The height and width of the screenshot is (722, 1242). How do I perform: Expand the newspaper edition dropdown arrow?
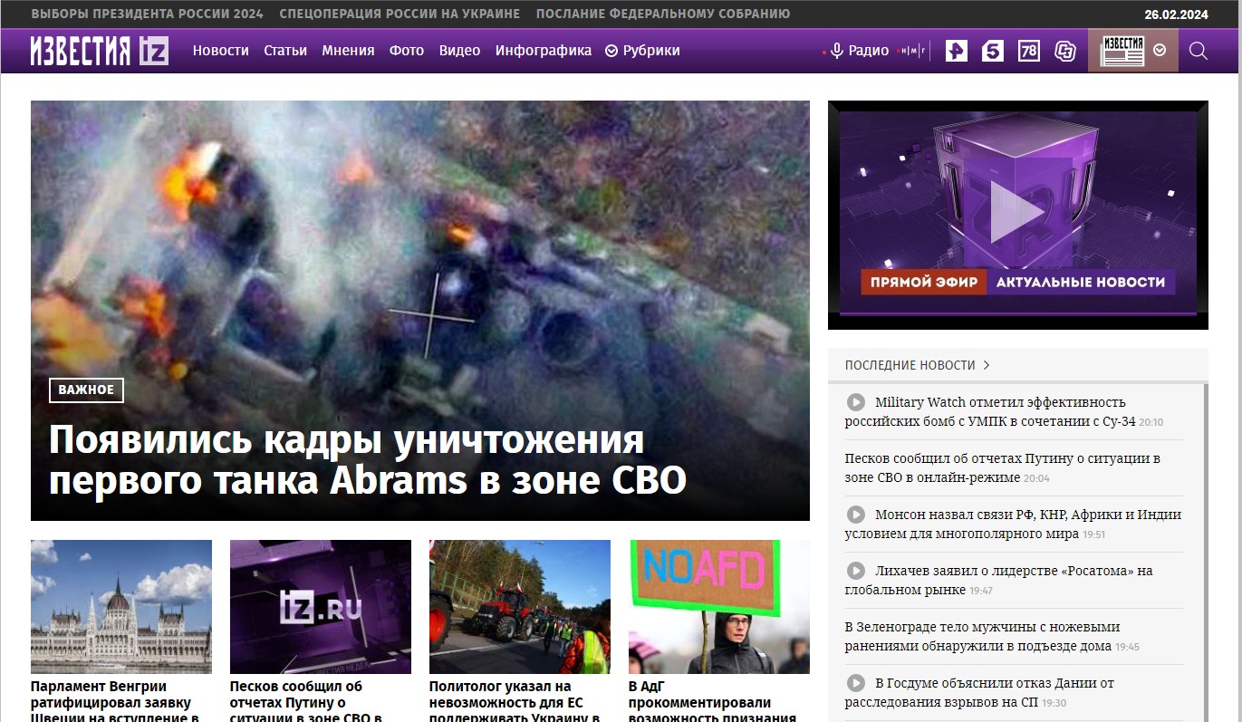click(1160, 51)
